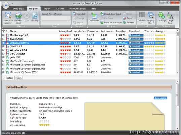Screen dimensions: 181x135
Task: Open More Information in Programs group
Action: pyautogui.click(x=111, y=22)
